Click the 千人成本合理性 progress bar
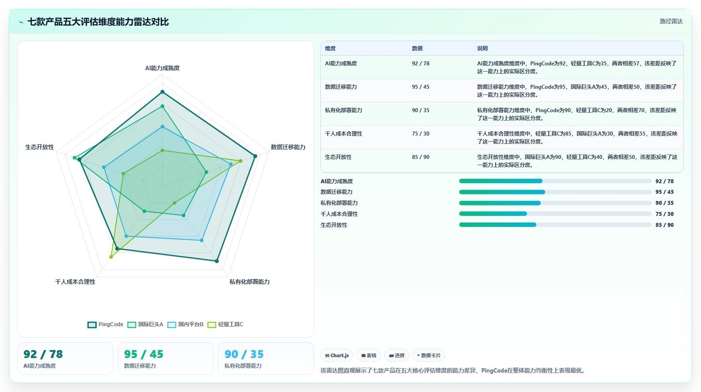The height and width of the screenshot is (392, 701). (x=555, y=214)
